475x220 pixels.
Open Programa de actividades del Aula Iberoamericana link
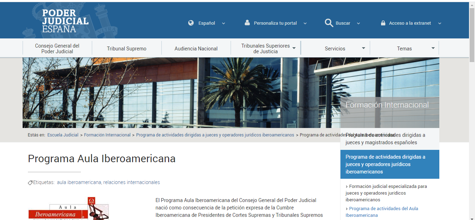click(382, 212)
